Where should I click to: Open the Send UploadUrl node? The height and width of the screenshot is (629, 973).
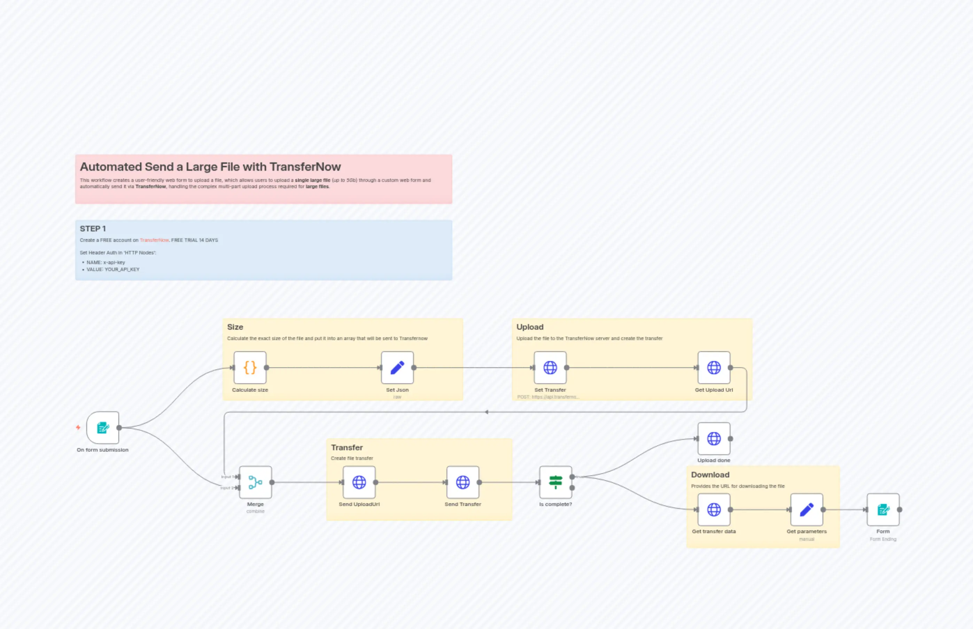coord(359,482)
